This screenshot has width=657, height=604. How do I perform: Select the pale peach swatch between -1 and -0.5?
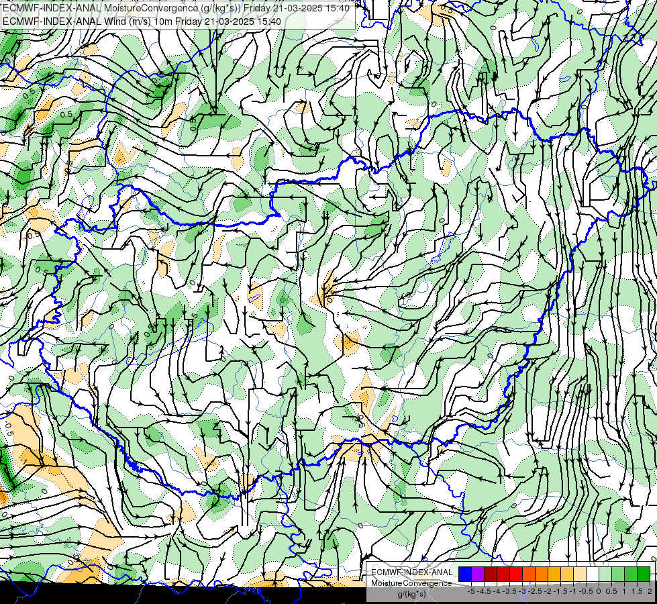580,574
